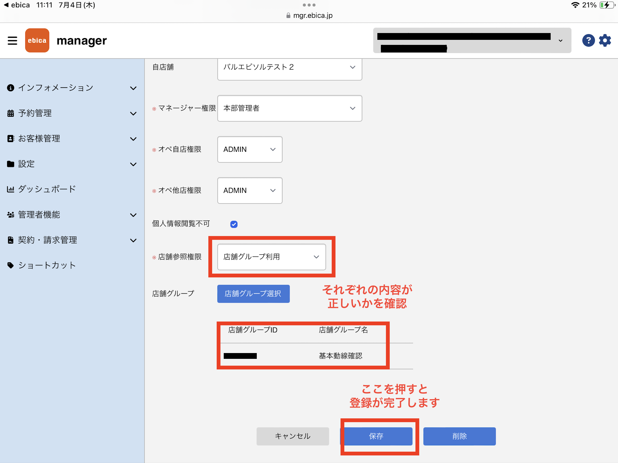Tap the Wi-Fi status icon

pos(575,5)
